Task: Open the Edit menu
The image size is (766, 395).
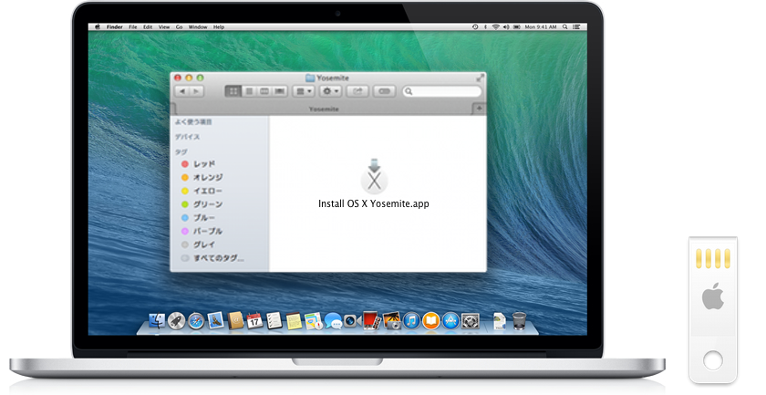Action: [x=148, y=27]
